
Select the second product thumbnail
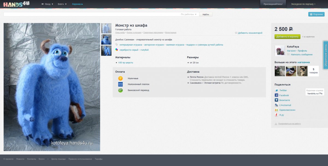coord(106,40)
